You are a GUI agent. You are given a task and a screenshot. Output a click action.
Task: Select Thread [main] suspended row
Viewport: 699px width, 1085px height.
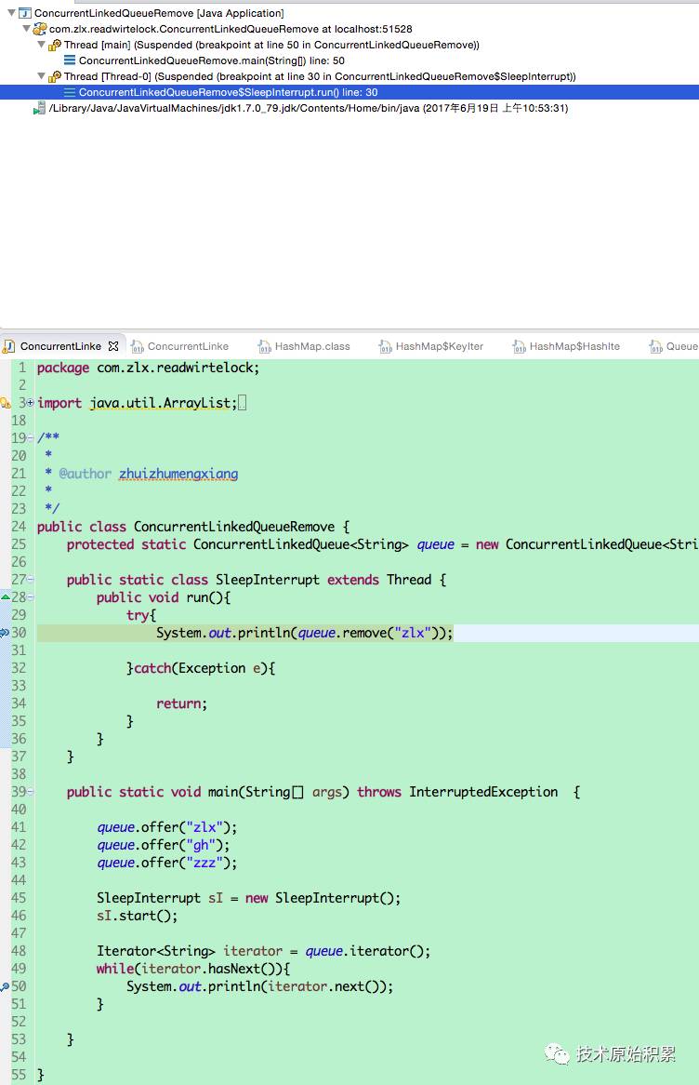(271, 45)
